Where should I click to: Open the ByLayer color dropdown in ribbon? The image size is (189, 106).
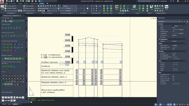tap(69, 6)
